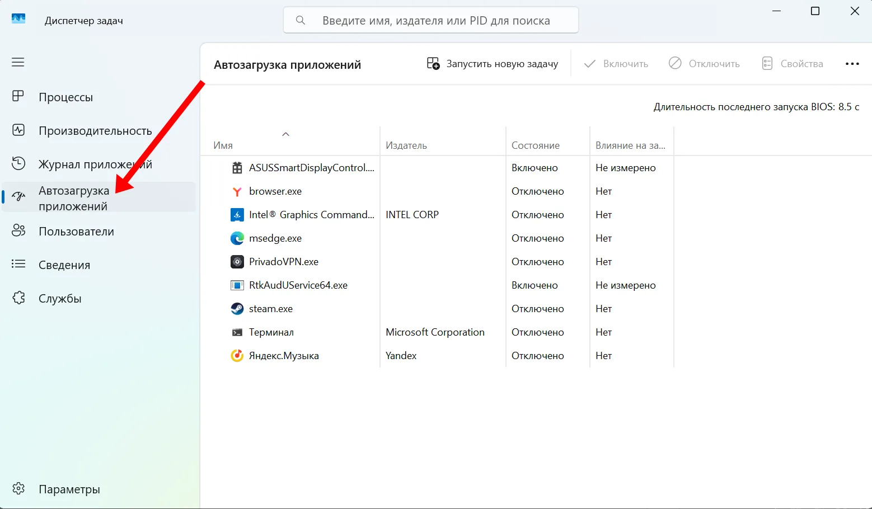Sort by the Влияние на за... column header
This screenshot has width=872, height=509.
click(632, 141)
